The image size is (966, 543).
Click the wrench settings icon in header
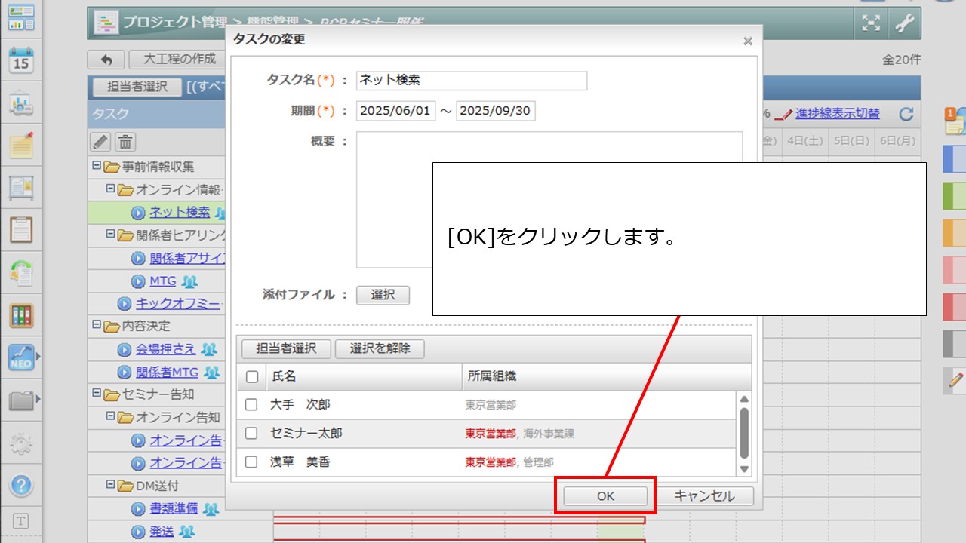[x=904, y=23]
